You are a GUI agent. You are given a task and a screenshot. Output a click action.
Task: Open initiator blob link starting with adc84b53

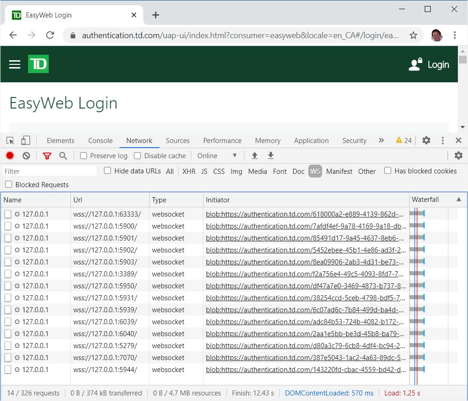305,321
